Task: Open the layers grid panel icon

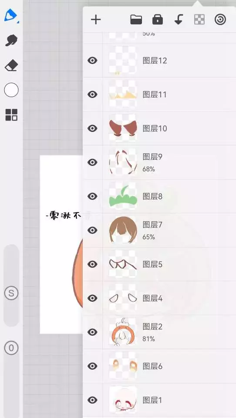Action: pos(11,115)
